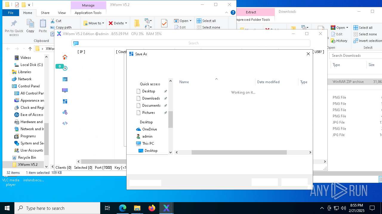The image size is (382, 214).
Task: Sort by Date modified column in Save As
Action: click(268, 82)
